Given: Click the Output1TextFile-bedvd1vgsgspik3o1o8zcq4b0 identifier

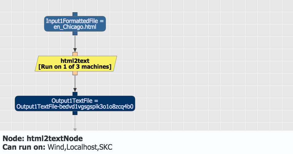Looking at the screenshot, I should click(75, 107).
